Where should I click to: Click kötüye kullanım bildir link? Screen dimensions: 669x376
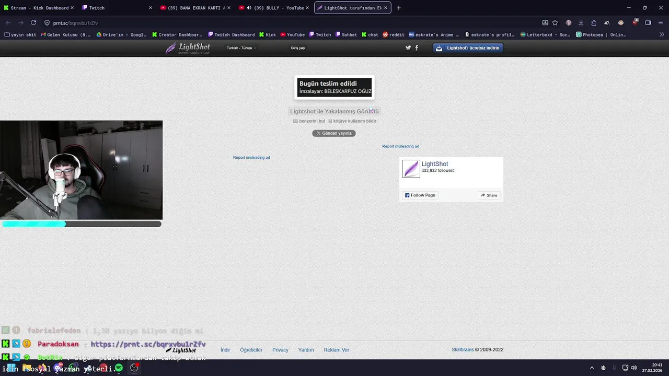[352, 121]
